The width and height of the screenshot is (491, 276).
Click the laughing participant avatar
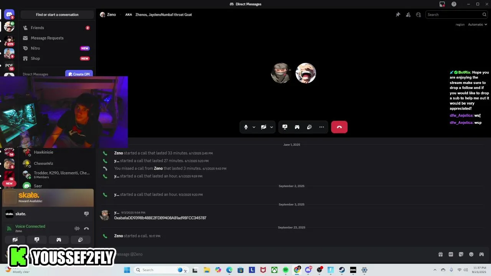coord(306,73)
